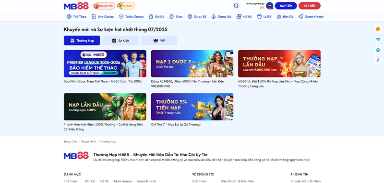
Task: Click the camera icon on Sự Kiện tab
Action: tap(114, 41)
